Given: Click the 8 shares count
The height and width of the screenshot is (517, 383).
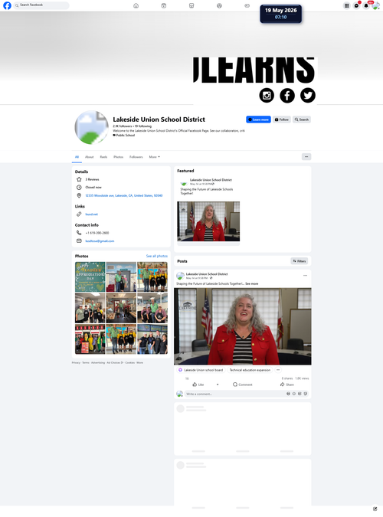Looking at the screenshot, I should click(x=287, y=378).
